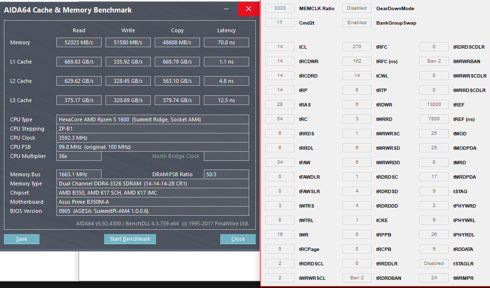
Task: Select Memory Copy value 48608 MB/s
Action: 177,42
